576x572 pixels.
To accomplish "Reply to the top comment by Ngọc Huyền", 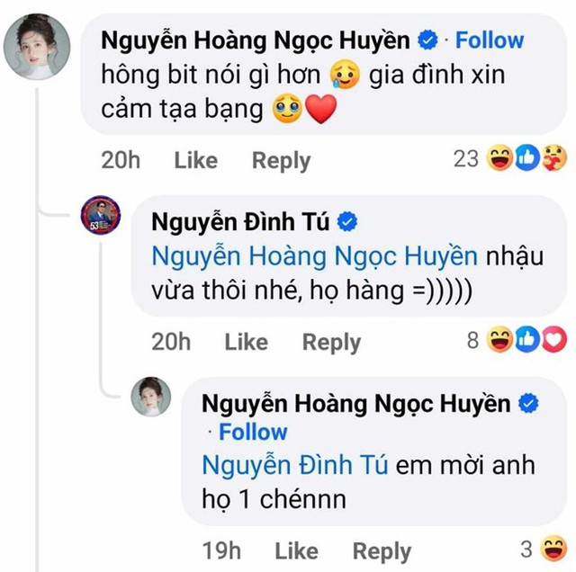I will [281, 160].
